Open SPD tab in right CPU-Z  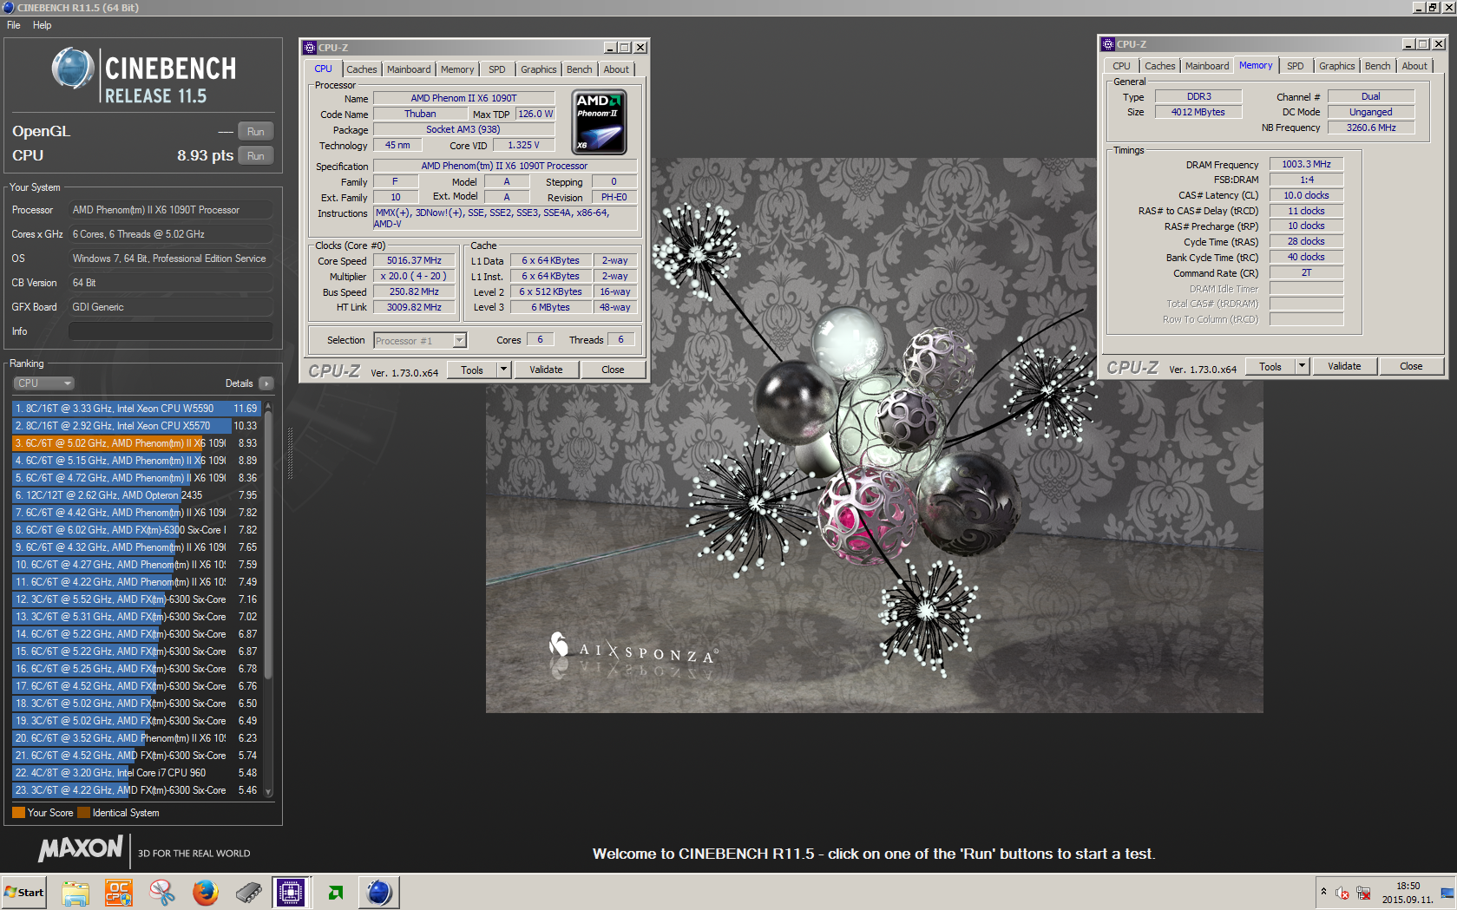pos(1295,66)
